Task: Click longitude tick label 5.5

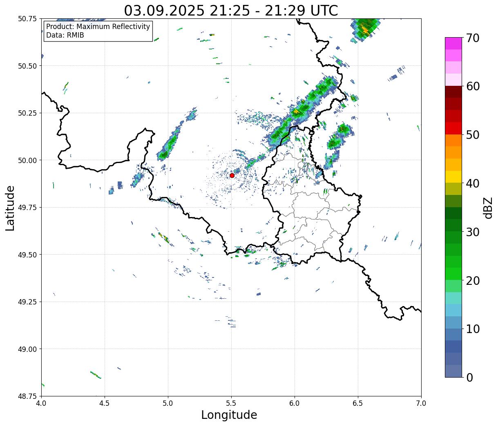Action: tap(231, 403)
